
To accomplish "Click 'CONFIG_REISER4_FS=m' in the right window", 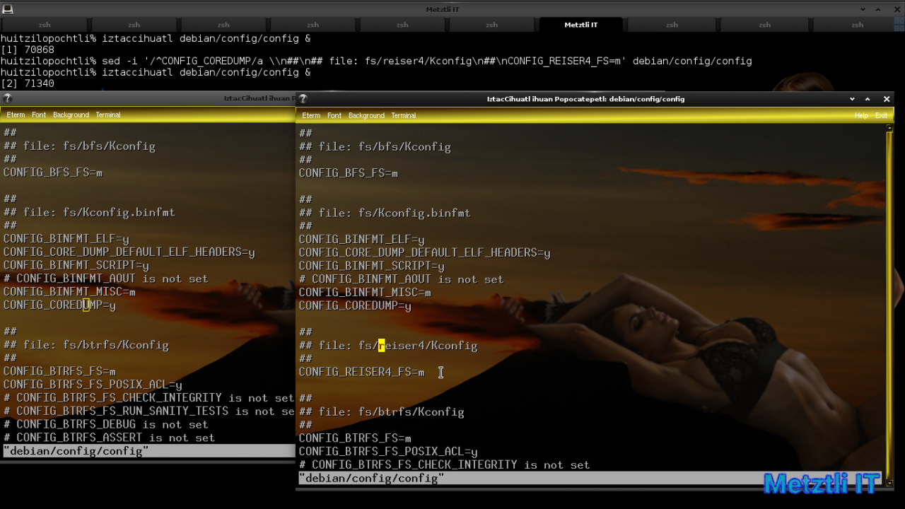I will pyautogui.click(x=361, y=372).
